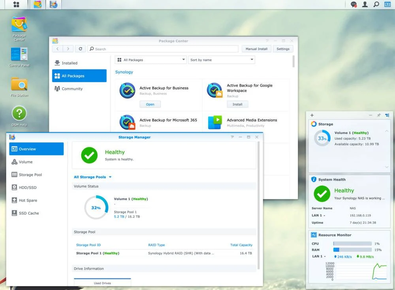The height and width of the screenshot is (290, 395).
Task: Open Storage Pool section in Storage Manager
Action: pyautogui.click(x=36, y=175)
